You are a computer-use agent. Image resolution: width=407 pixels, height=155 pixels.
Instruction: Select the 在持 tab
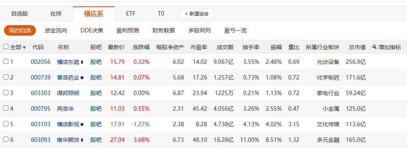(x=56, y=14)
